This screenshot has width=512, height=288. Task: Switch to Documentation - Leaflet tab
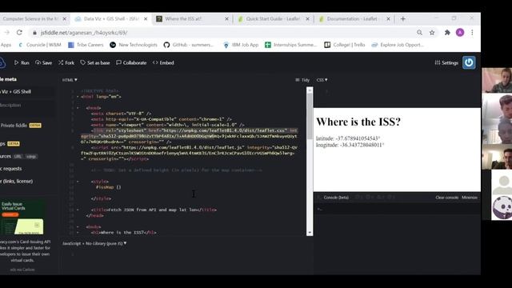pos(352,19)
